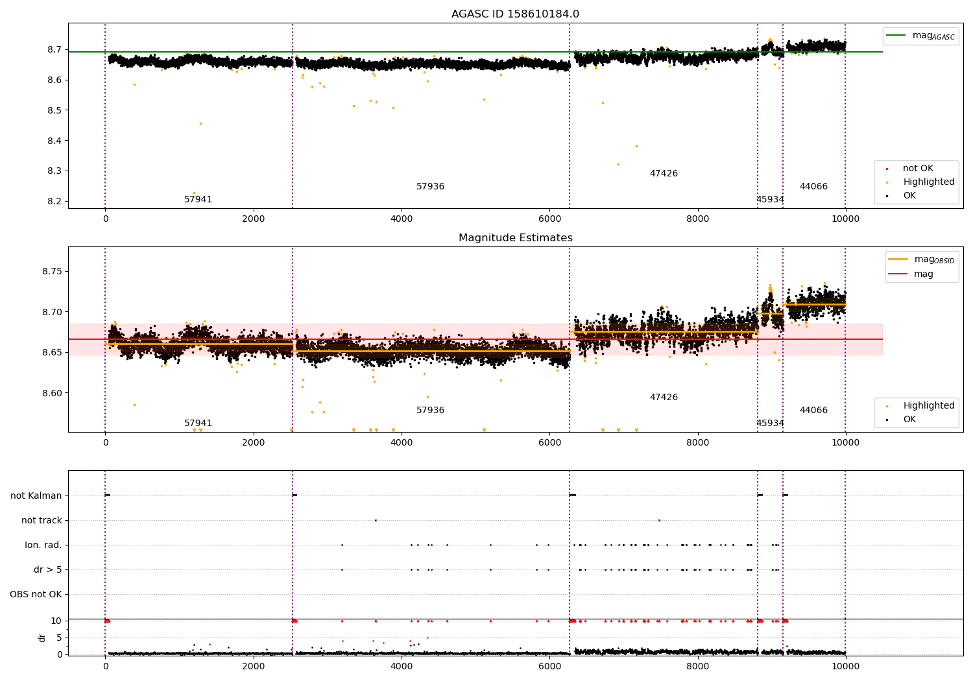Click the orange line sample beside mag OBSID

[x=898, y=259]
